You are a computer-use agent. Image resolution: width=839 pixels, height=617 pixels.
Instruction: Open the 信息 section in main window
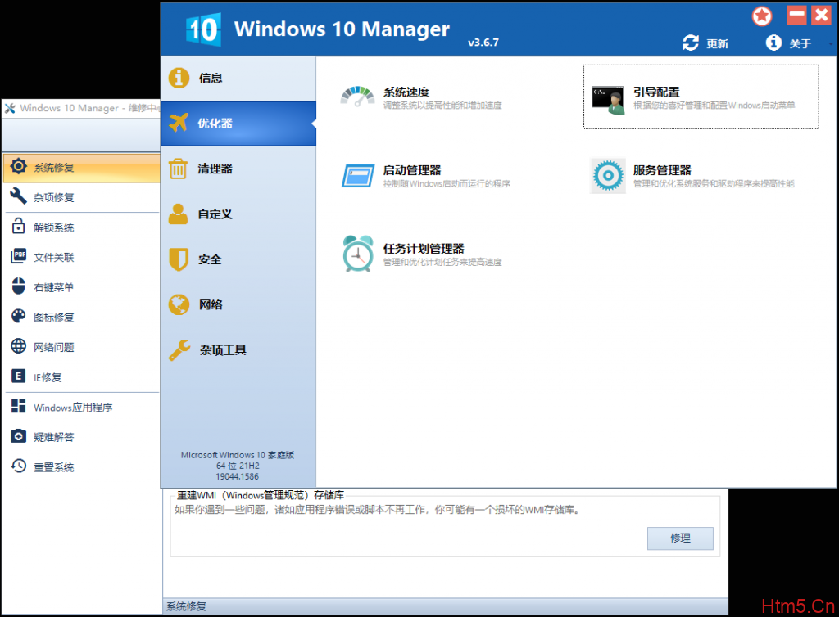click(238, 78)
